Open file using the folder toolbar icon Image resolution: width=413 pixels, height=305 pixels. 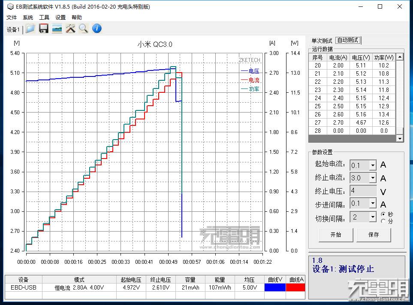pos(30,28)
